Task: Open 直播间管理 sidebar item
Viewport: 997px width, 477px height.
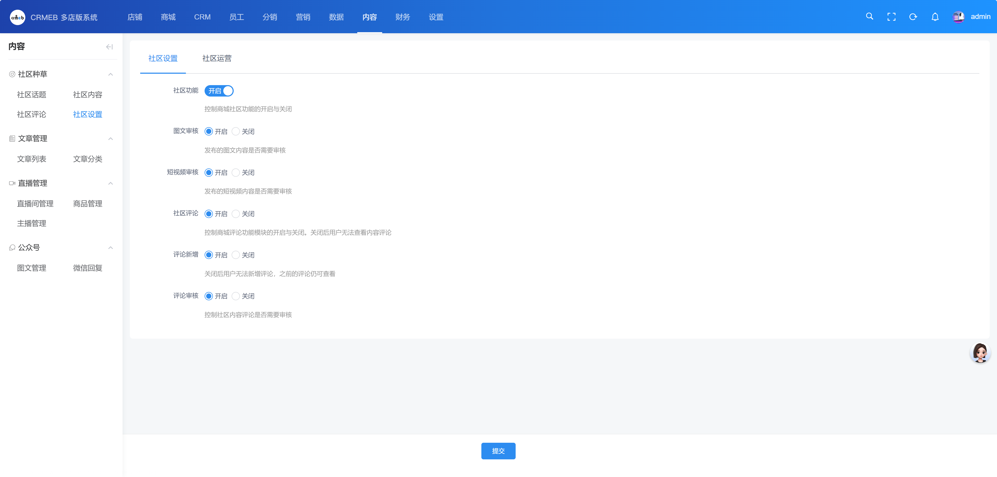Action: point(35,203)
